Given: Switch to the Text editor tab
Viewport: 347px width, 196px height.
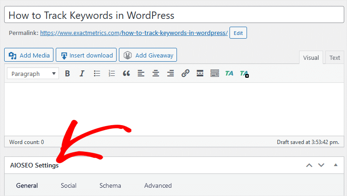Looking at the screenshot, I should point(335,58).
